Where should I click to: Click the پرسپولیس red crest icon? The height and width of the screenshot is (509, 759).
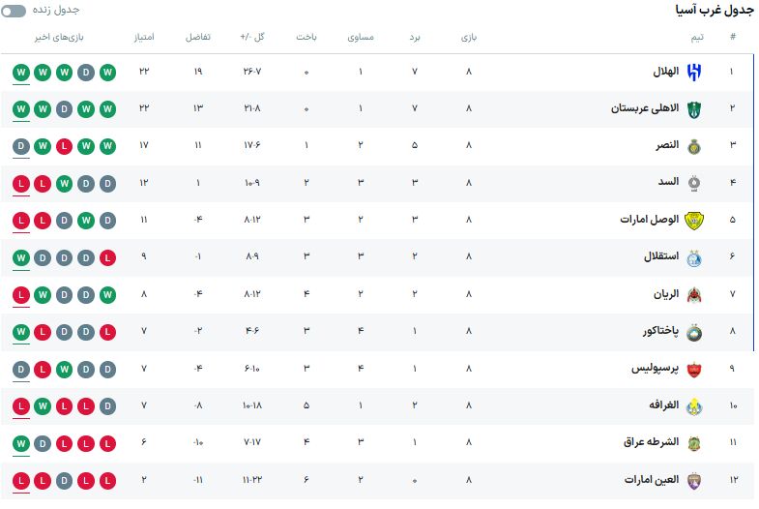tap(694, 369)
